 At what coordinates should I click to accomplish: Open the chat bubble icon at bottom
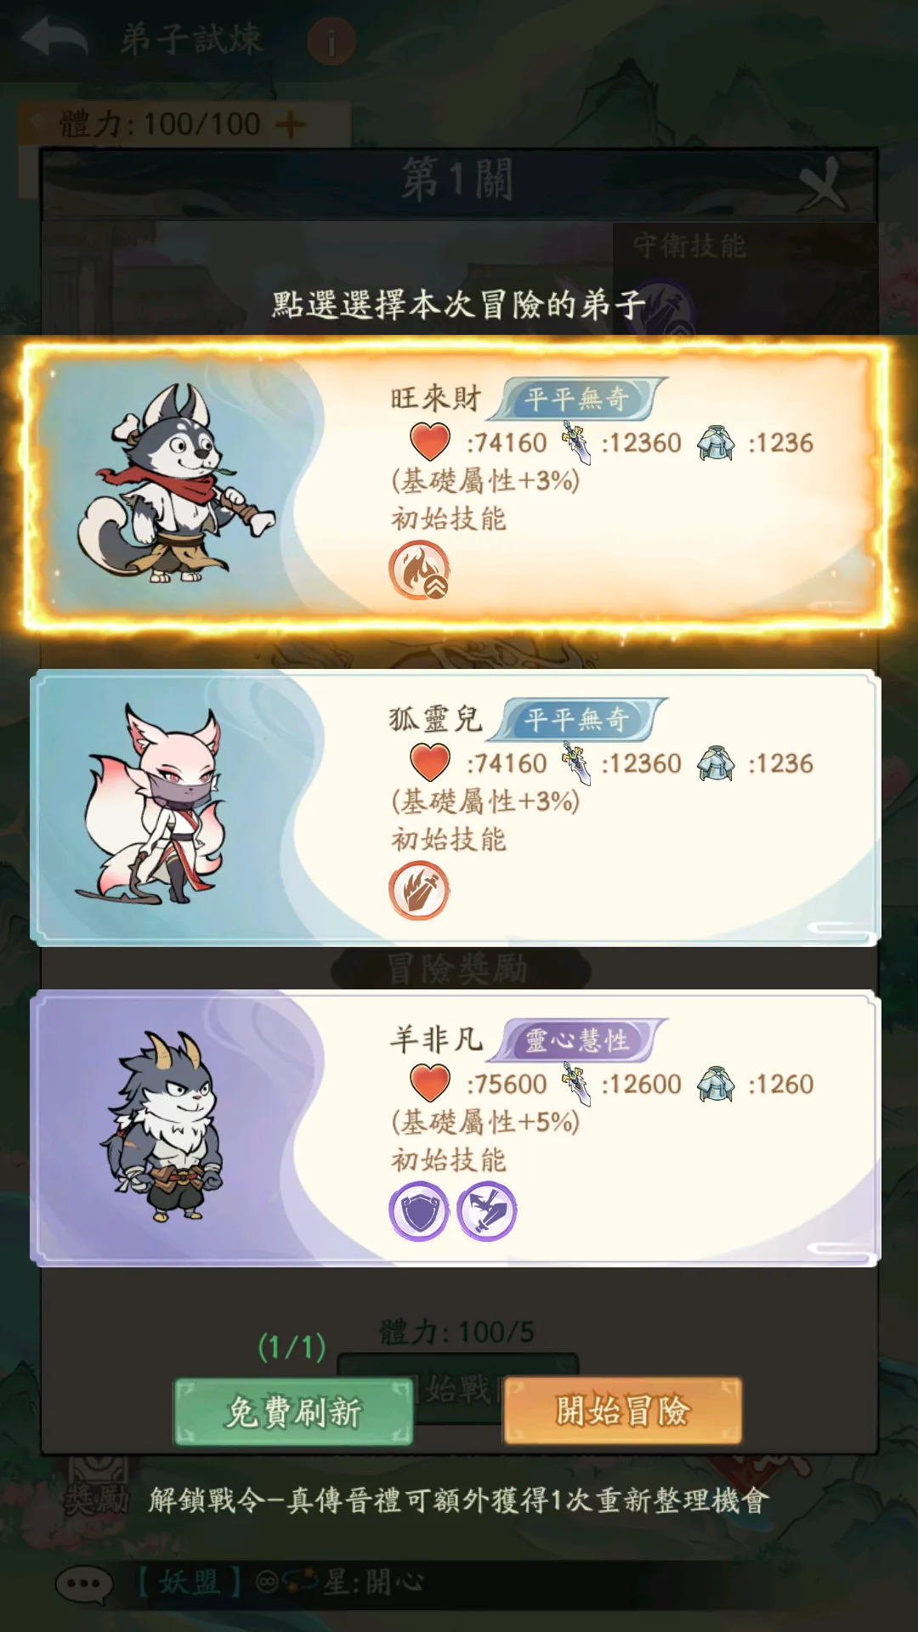click(83, 1584)
